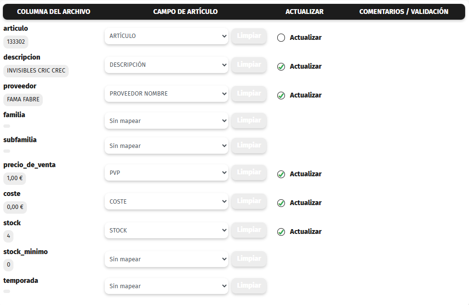This screenshot has height=305, width=469.
Task: Open the ARTÍCULO field dropdown
Action: tap(166, 36)
